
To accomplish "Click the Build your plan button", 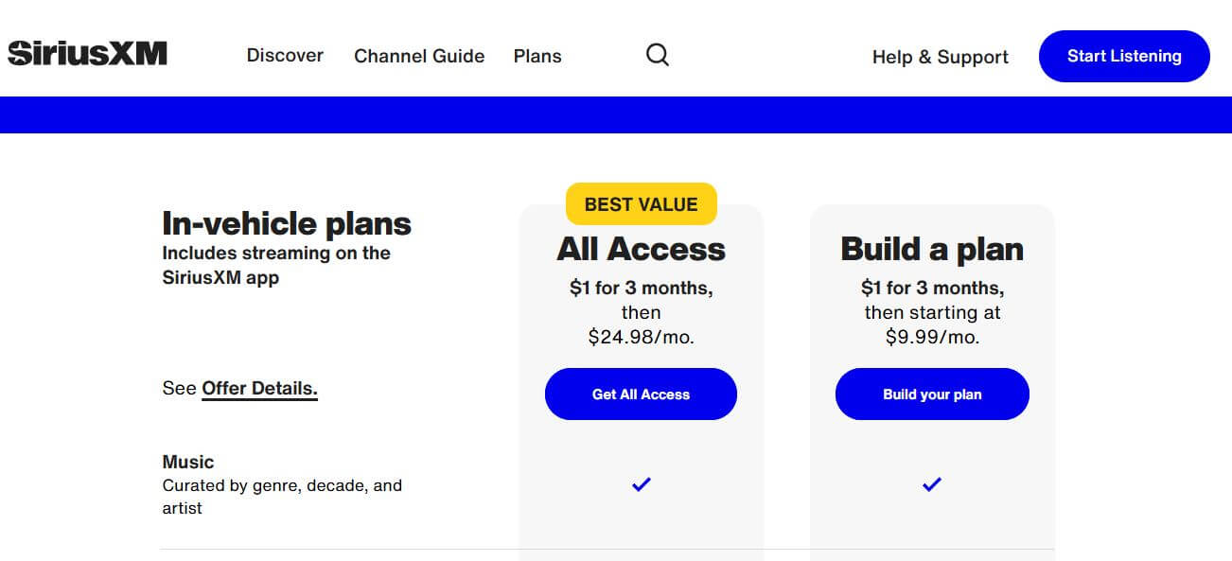I will pos(931,394).
